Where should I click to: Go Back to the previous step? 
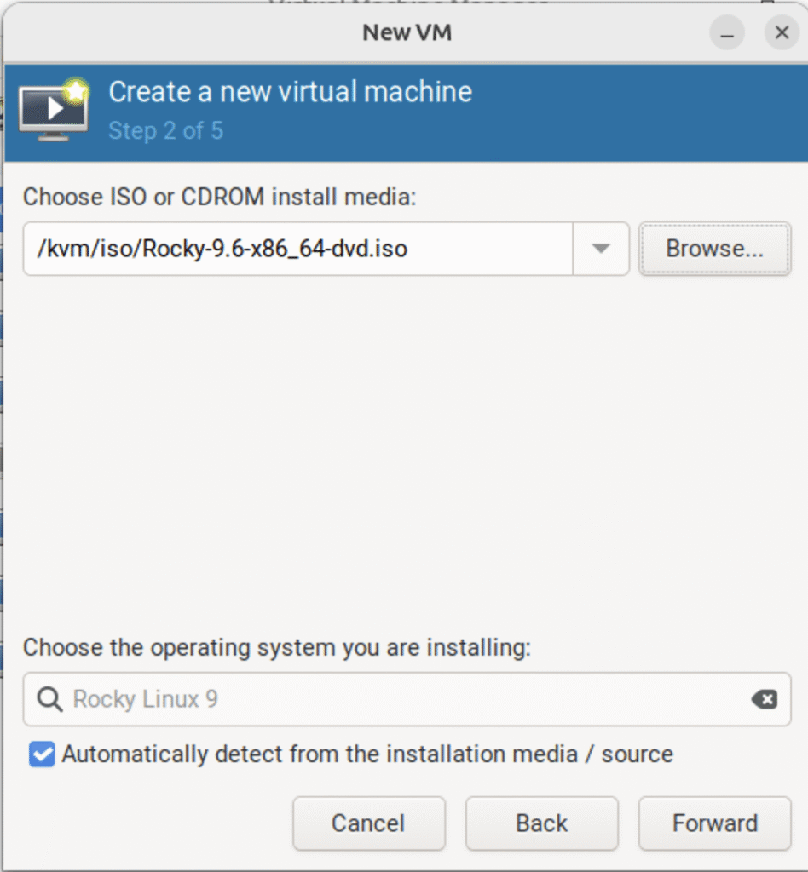541,823
